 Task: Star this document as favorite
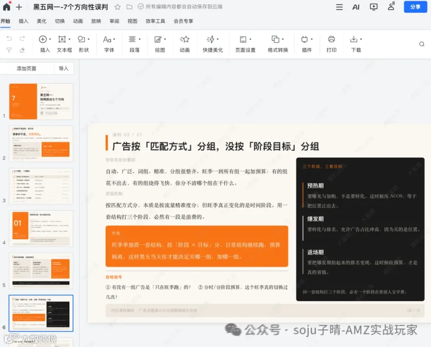(117, 7)
